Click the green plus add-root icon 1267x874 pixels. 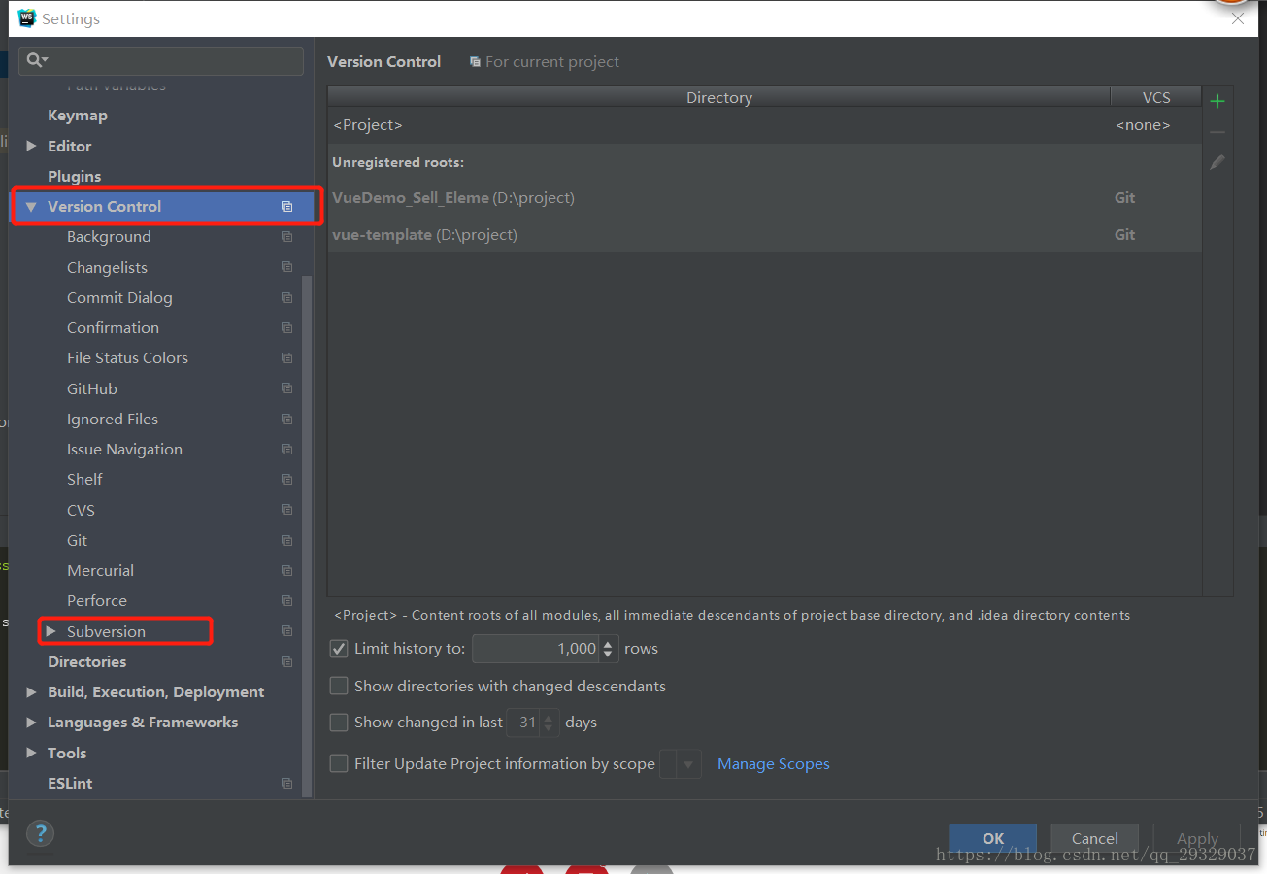click(x=1217, y=101)
